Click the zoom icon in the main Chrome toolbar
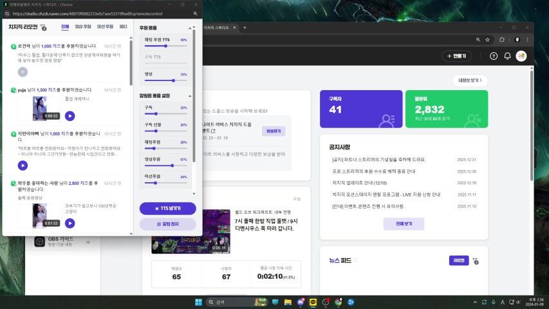The image size is (549, 309). (x=478, y=40)
